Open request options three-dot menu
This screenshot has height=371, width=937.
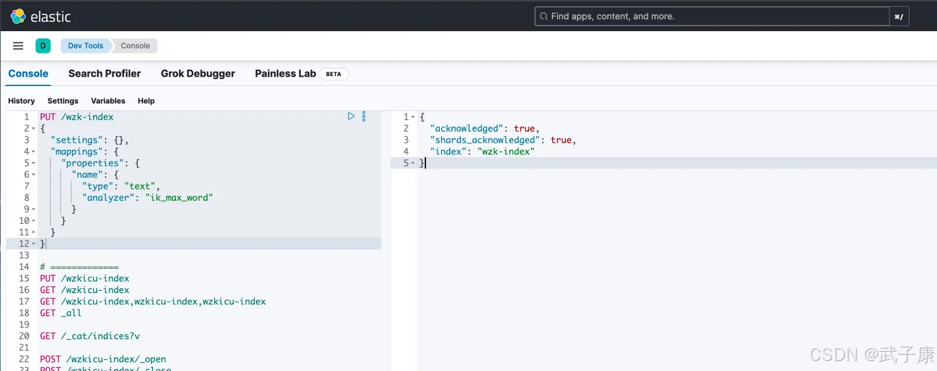364,117
